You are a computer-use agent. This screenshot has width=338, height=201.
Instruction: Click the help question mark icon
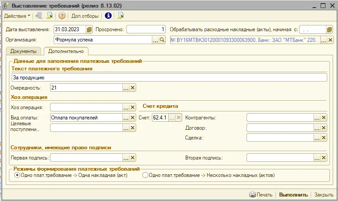pyautogui.click(x=62, y=16)
